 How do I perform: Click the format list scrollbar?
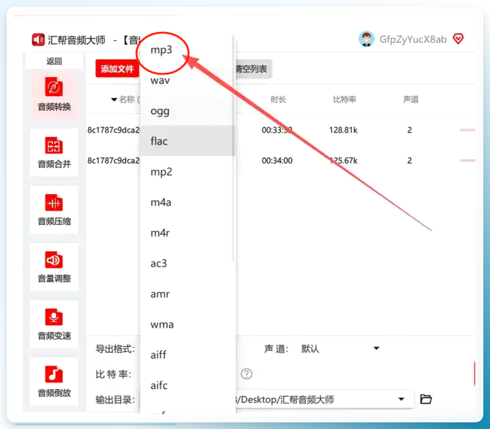click(233, 149)
